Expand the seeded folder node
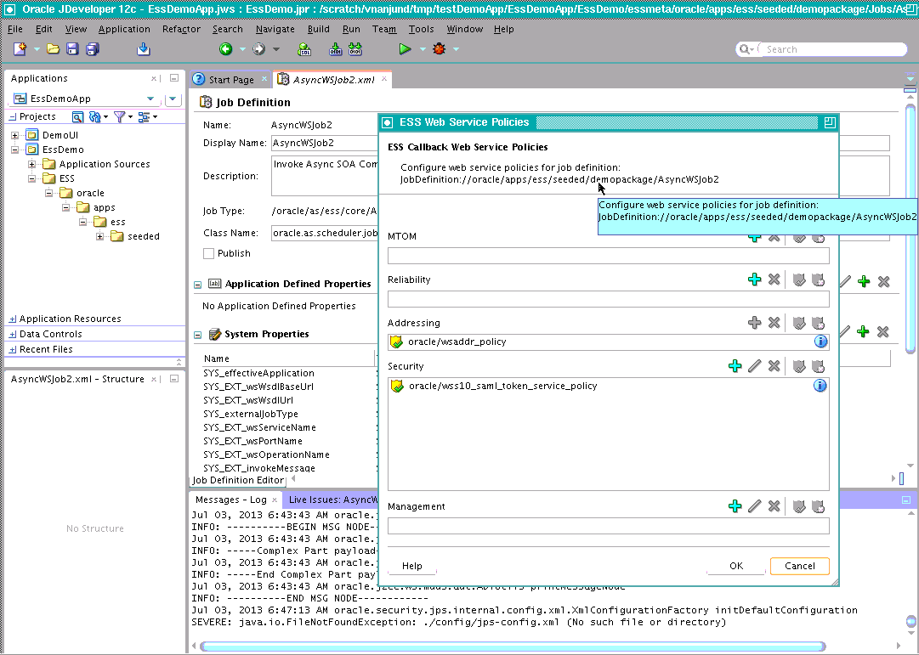The width and height of the screenshot is (919, 655). pos(100,237)
